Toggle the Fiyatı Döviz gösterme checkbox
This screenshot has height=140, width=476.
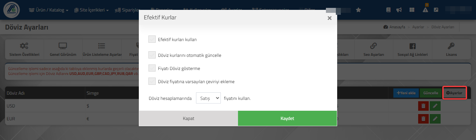pos(152,68)
